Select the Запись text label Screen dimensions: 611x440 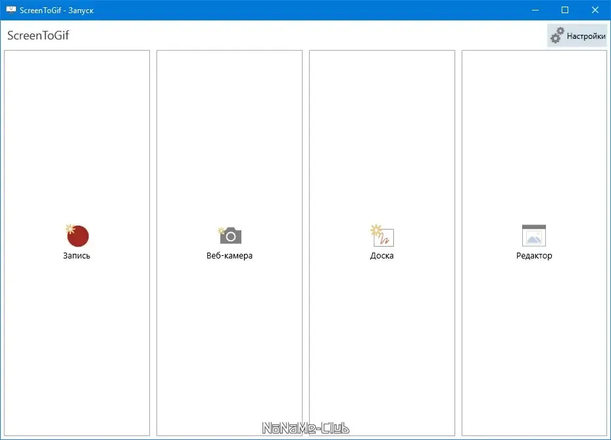[77, 256]
